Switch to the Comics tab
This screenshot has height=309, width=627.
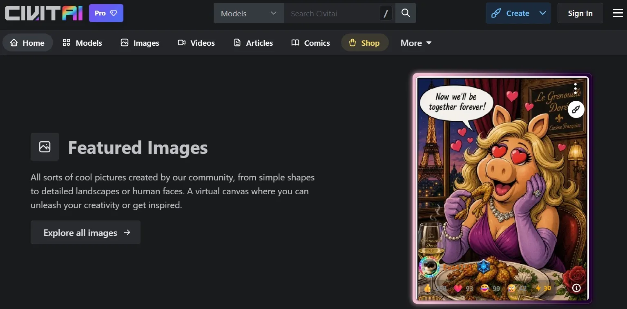310,43
